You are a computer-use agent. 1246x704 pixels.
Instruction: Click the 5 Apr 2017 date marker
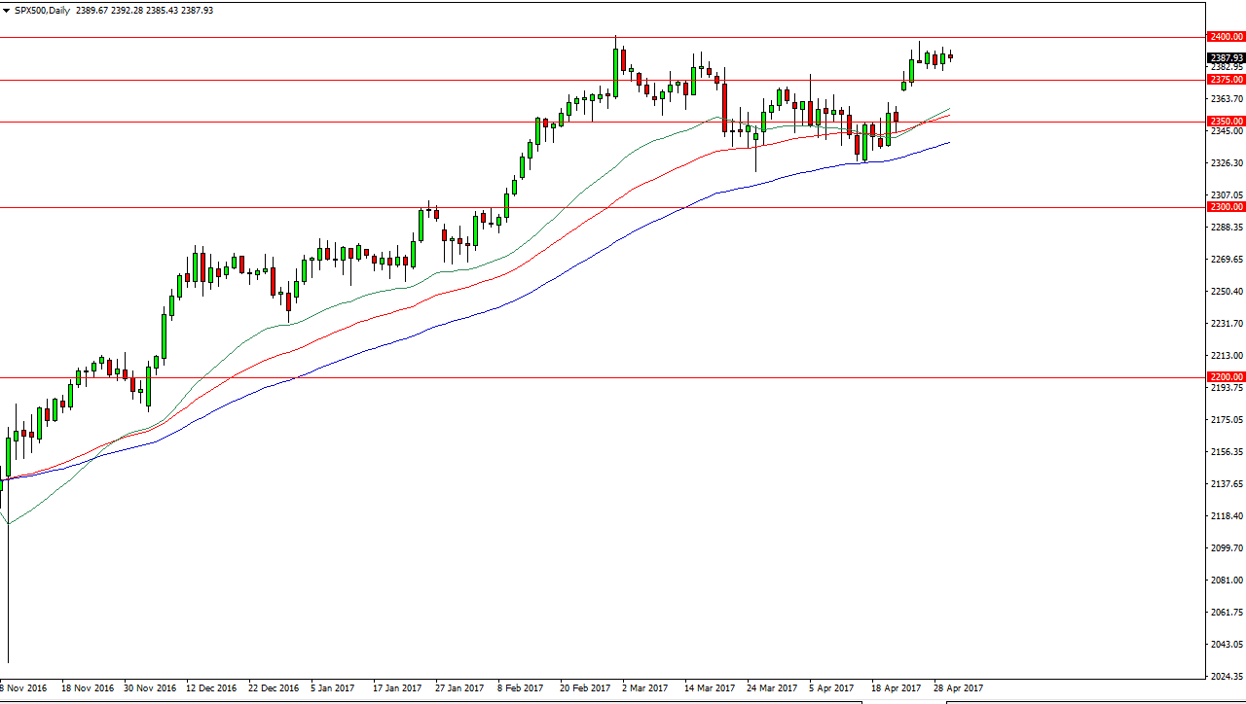pyautogui.click(x=831, y=687)
